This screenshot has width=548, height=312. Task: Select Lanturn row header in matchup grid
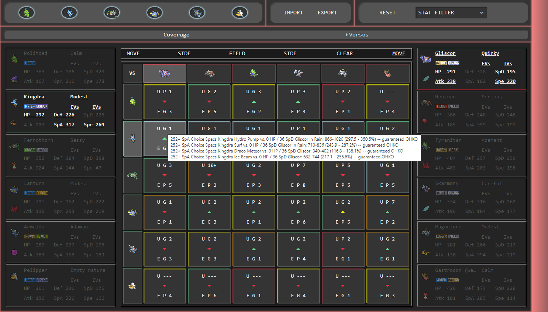coord(132,212)
